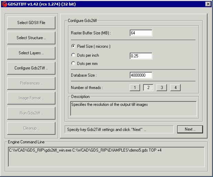
Task: Click the Engine Command Line text box
Action: [x=106, y=157]
